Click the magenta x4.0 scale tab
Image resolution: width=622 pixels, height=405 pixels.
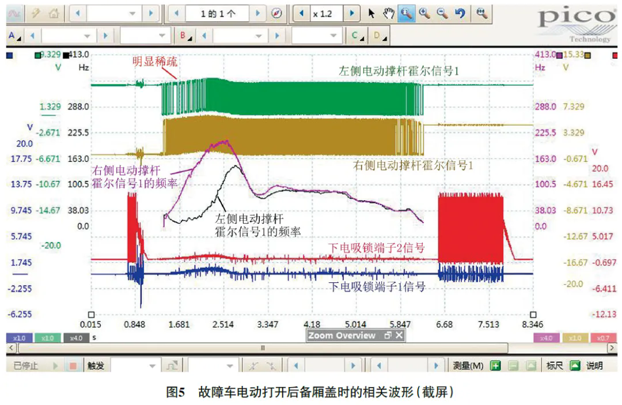pos(547,338)
